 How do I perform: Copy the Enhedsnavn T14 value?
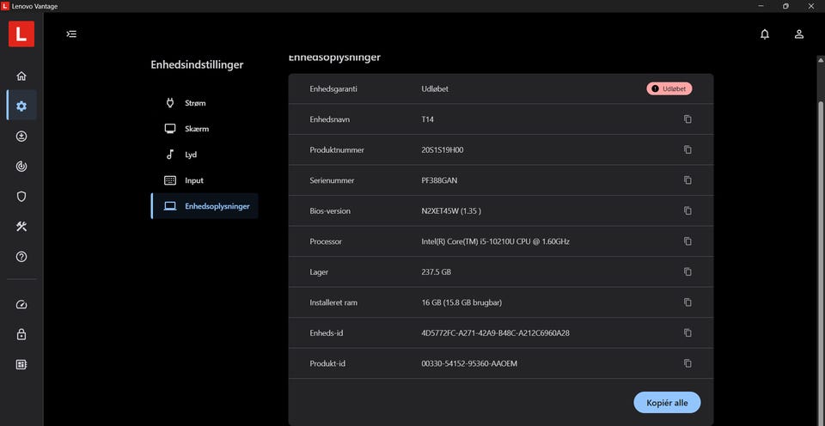687,119
